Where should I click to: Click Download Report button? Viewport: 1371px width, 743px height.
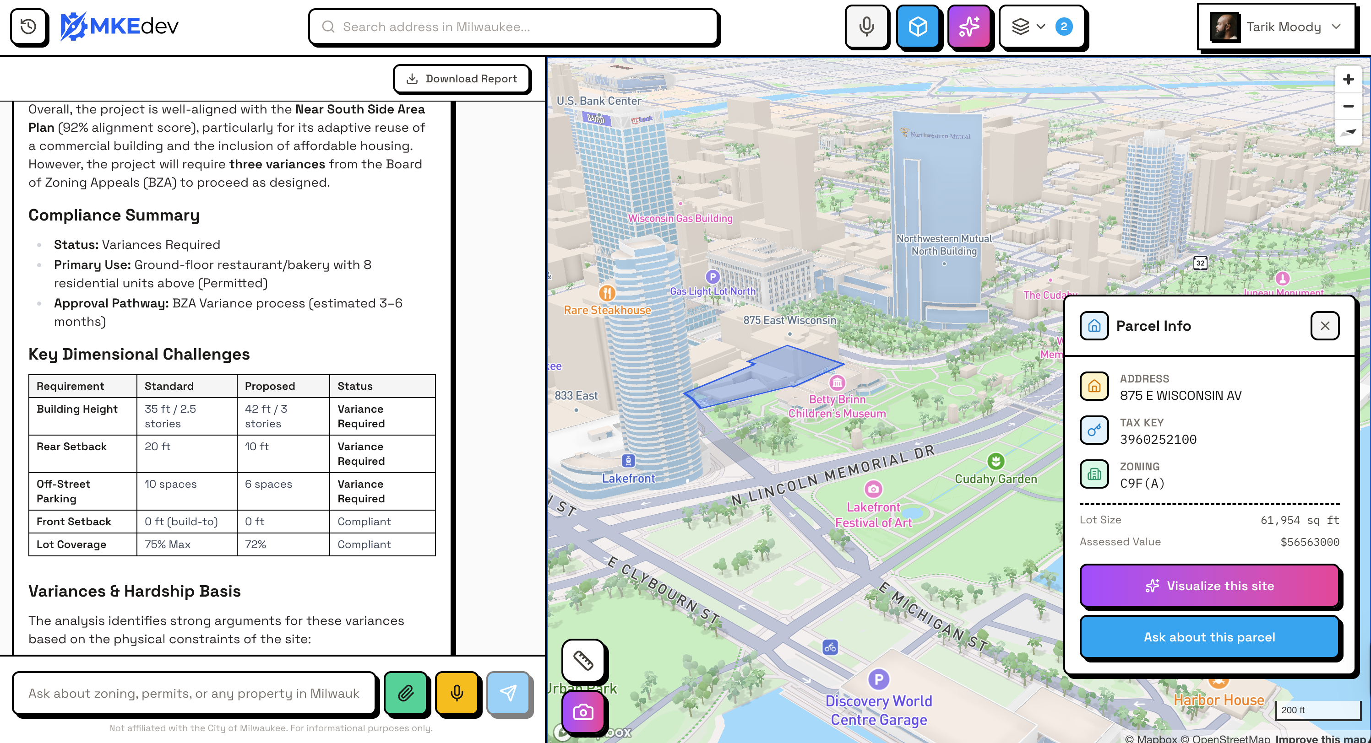[x=462, y=79]
